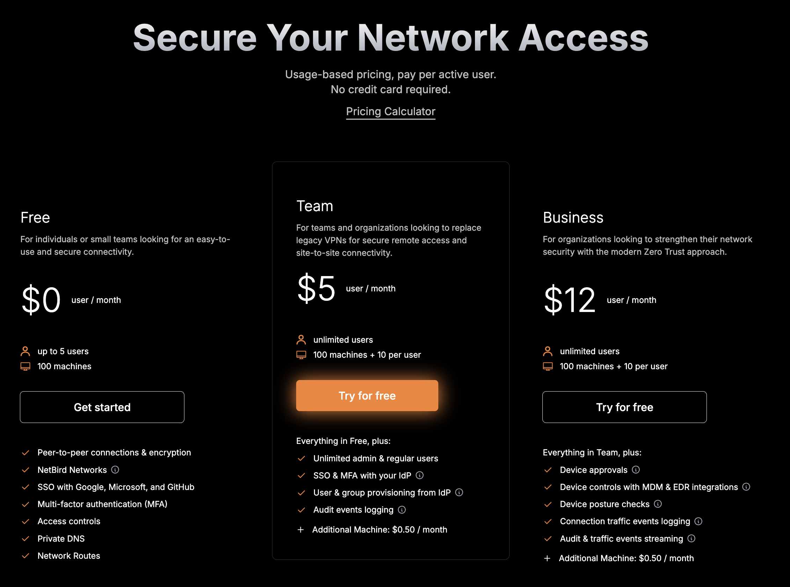Click checkmark next to Unlimited admin & regular users
The image size is (790, 587).
[x=302, y=458]
